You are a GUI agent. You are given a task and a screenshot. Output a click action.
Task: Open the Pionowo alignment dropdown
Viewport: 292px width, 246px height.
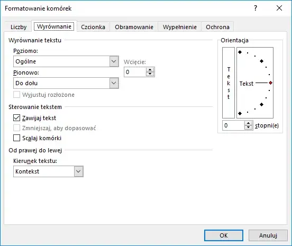[66, 83]
